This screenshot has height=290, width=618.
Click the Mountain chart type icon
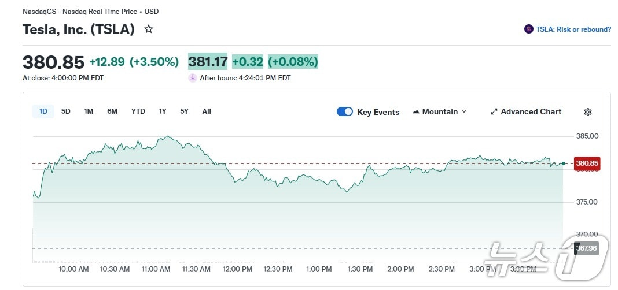[x=416, y=112]
